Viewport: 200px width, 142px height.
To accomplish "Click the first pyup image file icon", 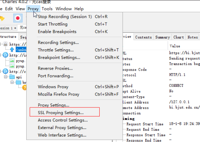I will coord(12,61).
